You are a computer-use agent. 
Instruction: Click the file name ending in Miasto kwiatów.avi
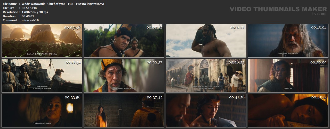coord(63,4)
